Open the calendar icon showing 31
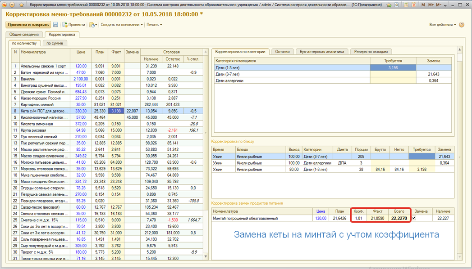 (414, 5)
